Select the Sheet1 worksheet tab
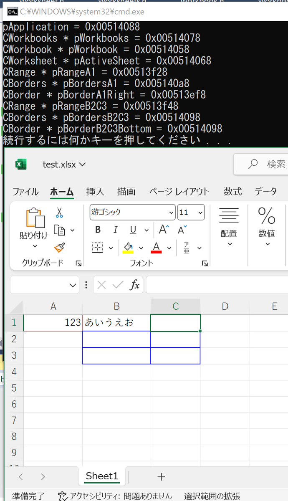The width and height of the screenshot is (288, 501). pos(102,476)
